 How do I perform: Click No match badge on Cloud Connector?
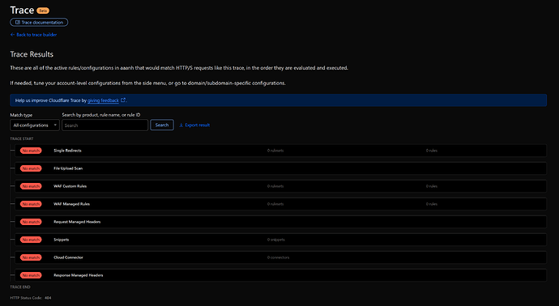(x=31, y=257)
